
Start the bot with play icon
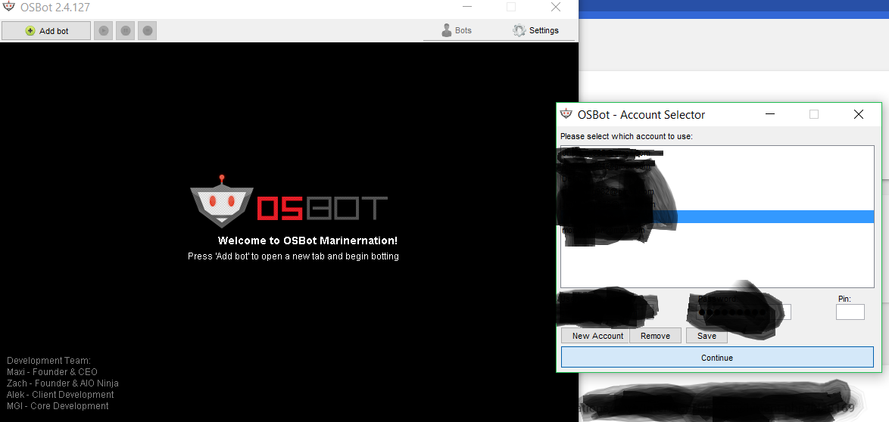click(103, 30)
